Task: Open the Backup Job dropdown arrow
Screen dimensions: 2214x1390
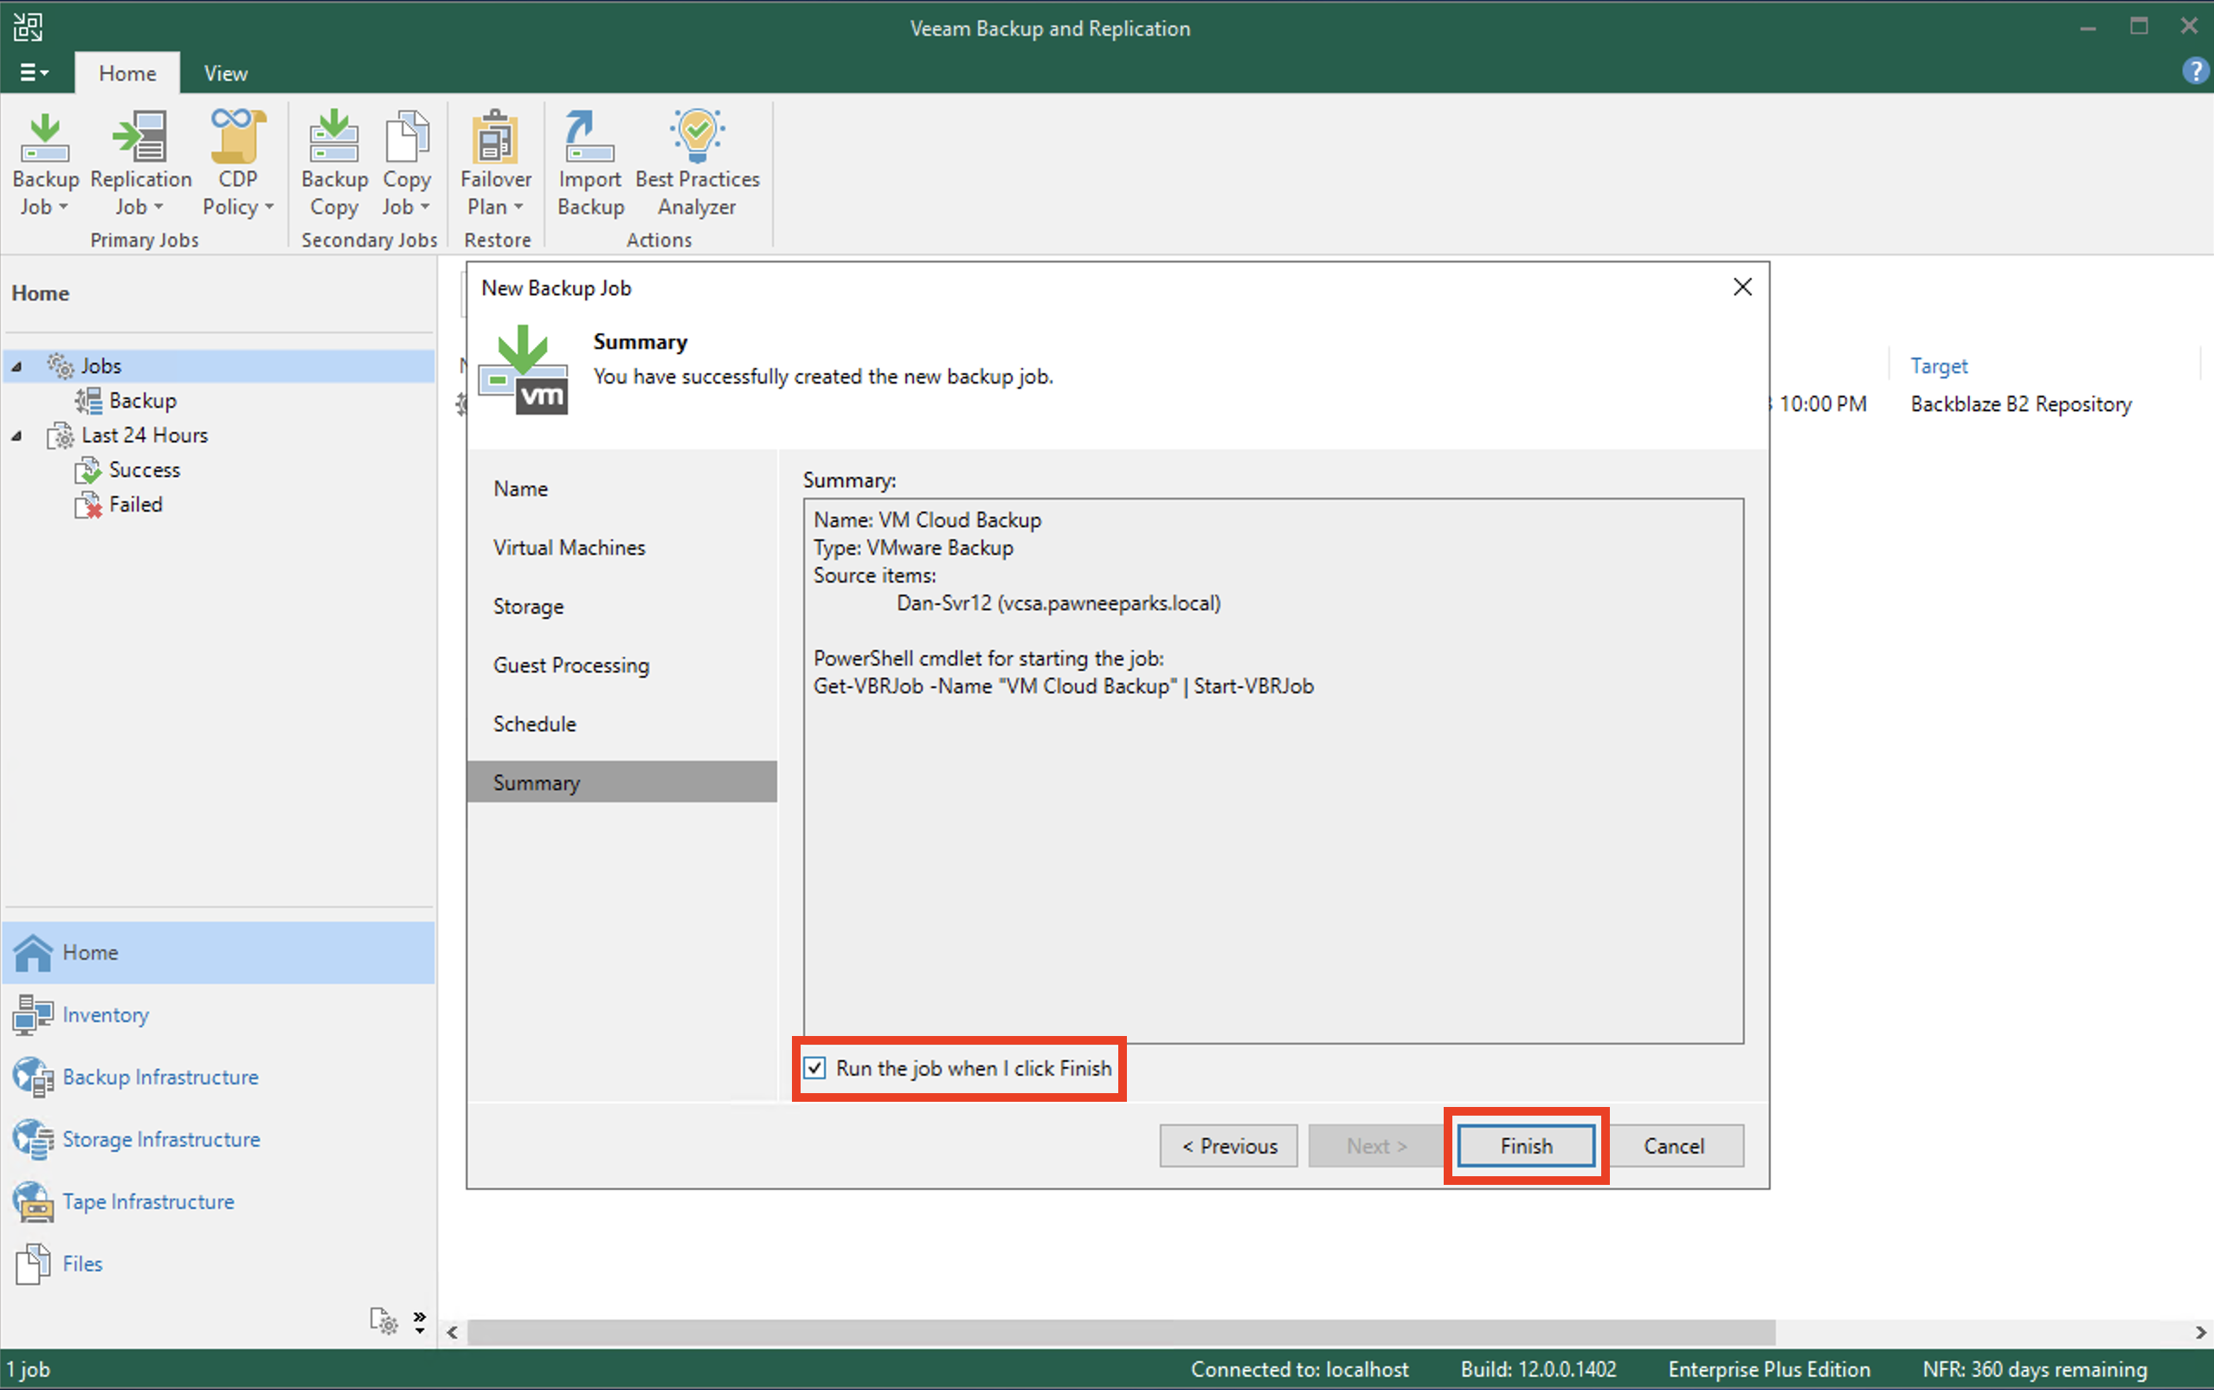Action: [x=63, y=207]
